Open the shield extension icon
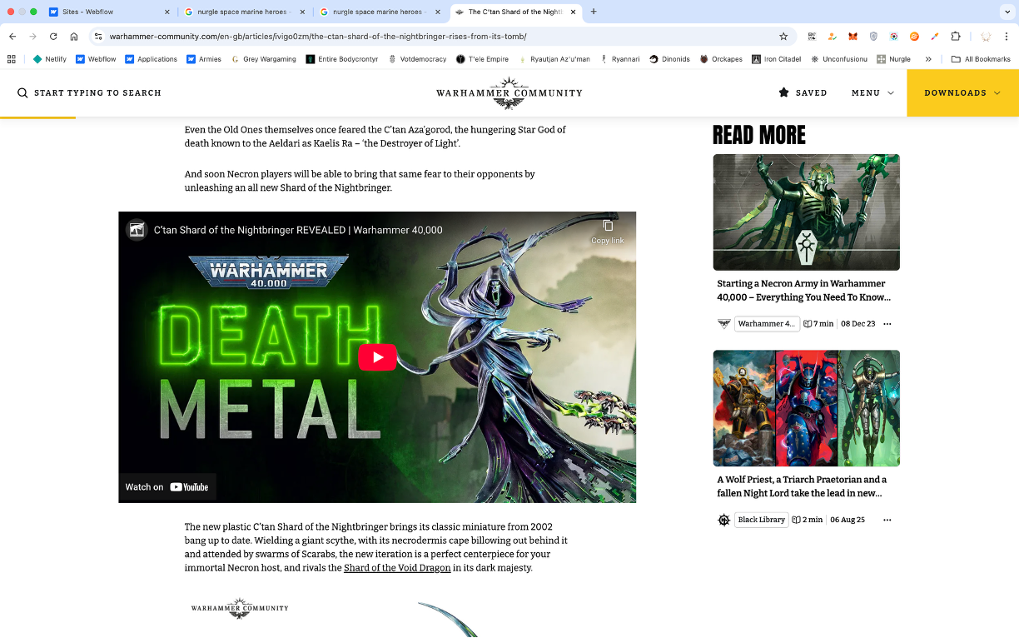This screenshot has height=638, width=1019. (873, 37)
